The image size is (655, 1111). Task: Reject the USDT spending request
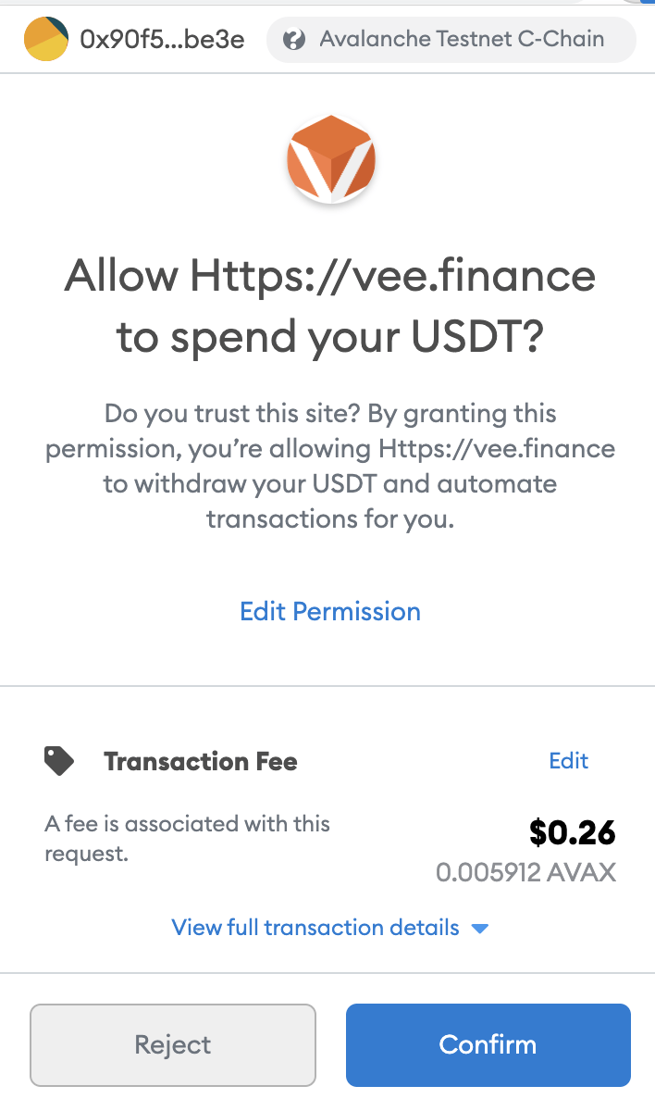[173, 1044]
